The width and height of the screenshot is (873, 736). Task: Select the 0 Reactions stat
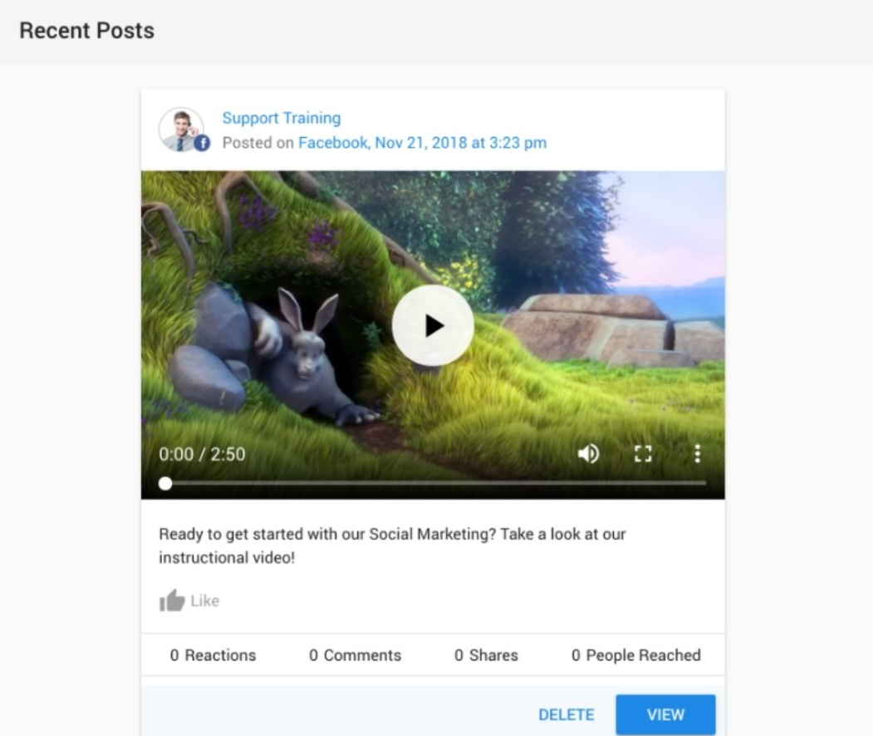coord(213,656)
